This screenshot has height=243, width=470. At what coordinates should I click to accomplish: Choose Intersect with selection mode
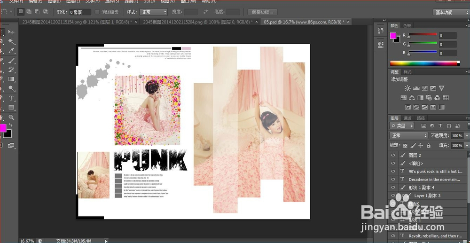46,12
